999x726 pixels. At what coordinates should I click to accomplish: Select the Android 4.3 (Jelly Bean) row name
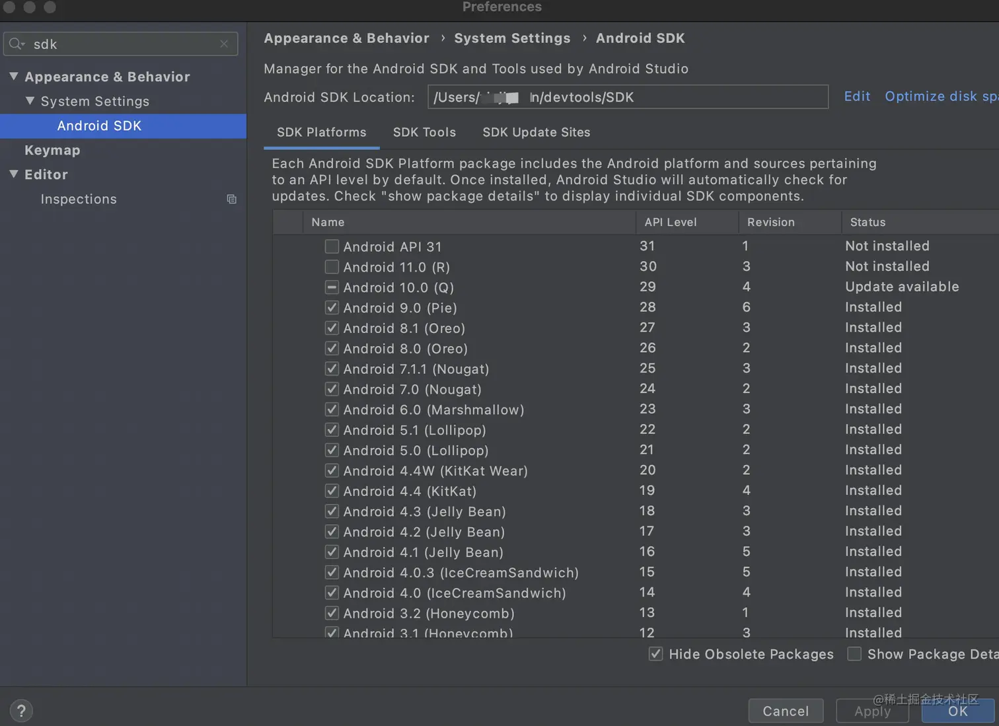424,511
